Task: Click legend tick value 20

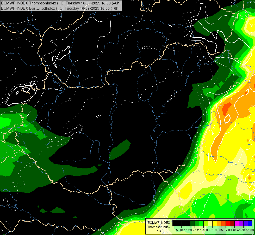Action: [190, 230]
